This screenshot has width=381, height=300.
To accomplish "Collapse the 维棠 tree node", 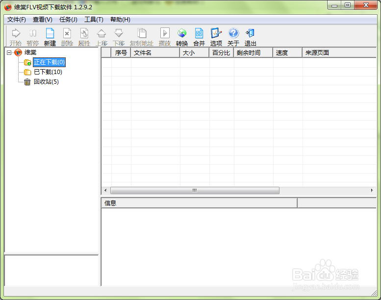I will click(x=9, y=52).
